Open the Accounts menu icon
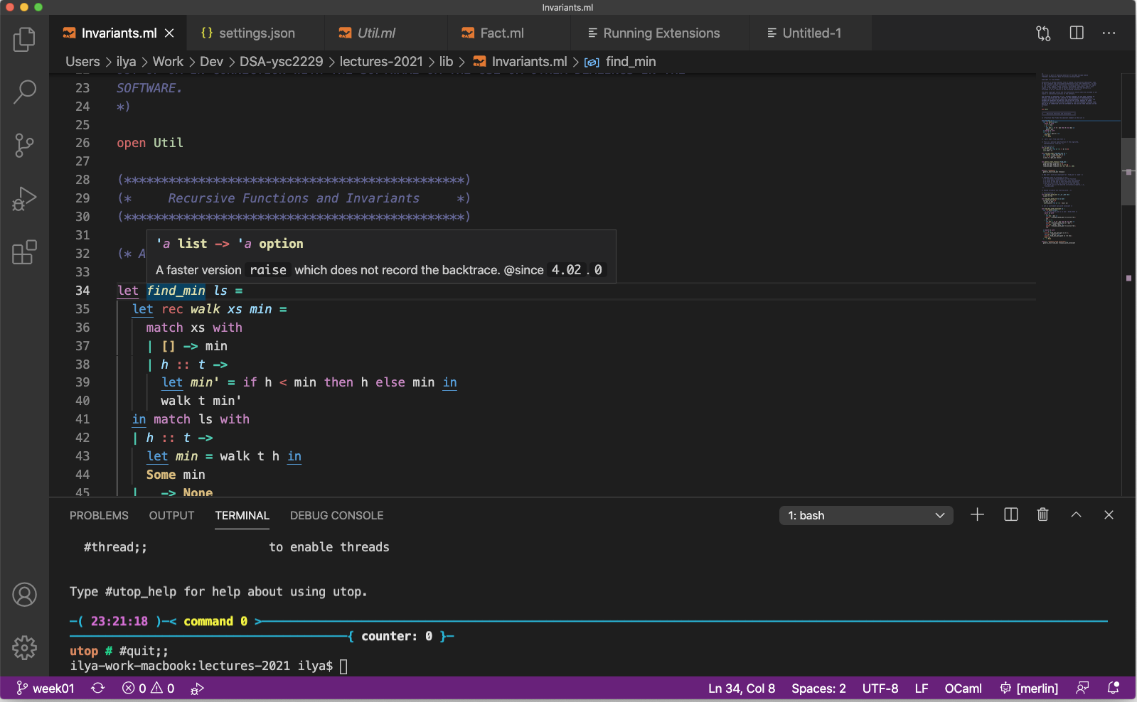1137x702 pixels. (x=24, y=595)
